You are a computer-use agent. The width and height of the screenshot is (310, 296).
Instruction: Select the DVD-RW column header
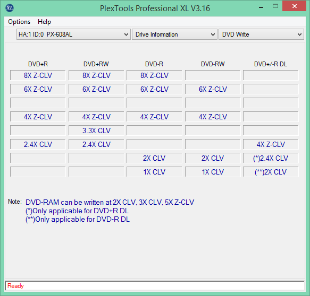point(213,64)
